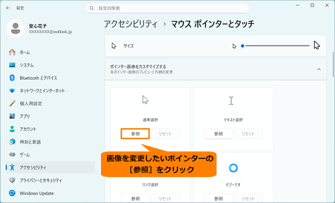This screenshot has height=203, width=335.
Task: Maximize the settings window
Action: (x=312, y=5)
